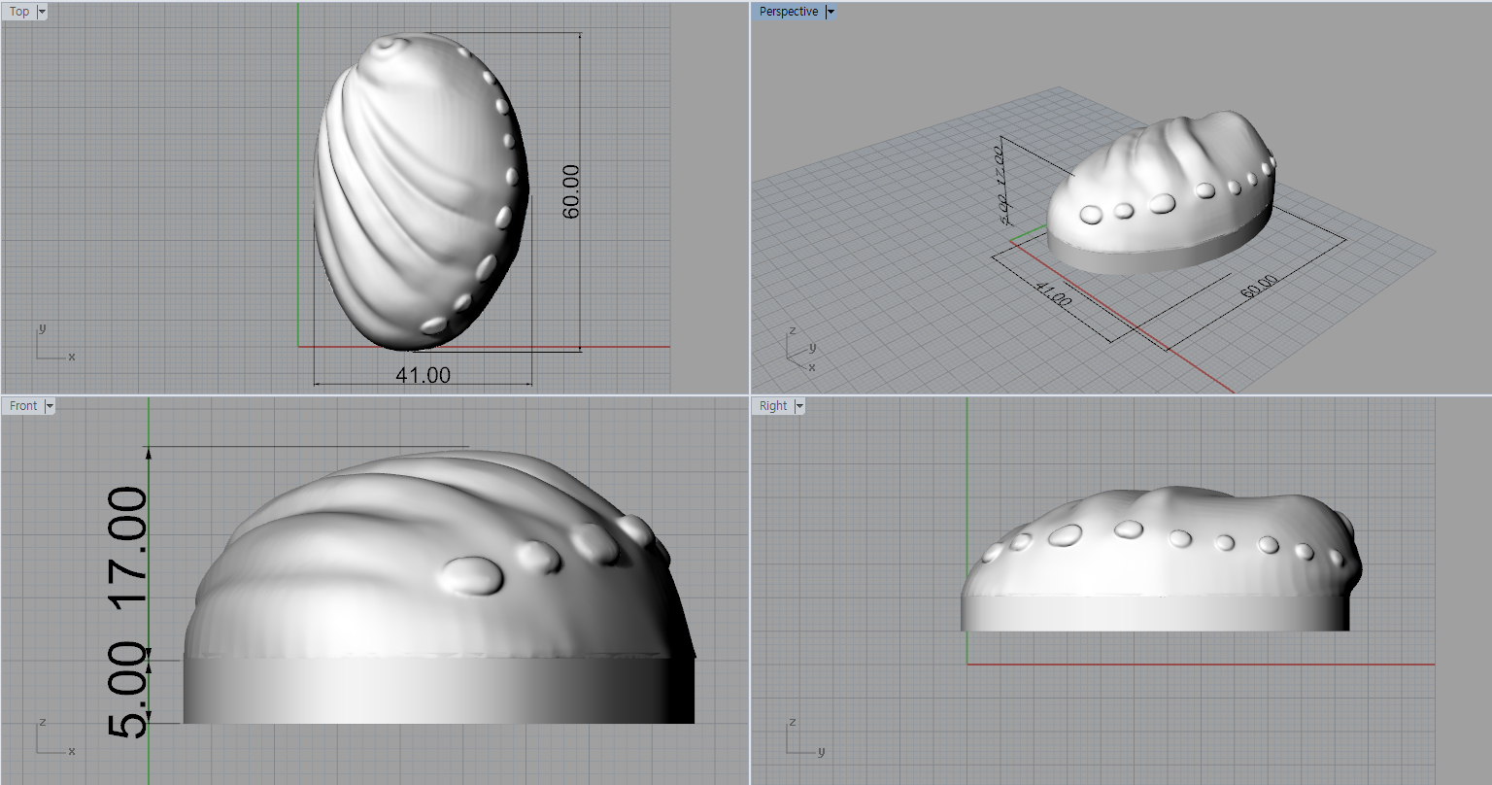This screenshot has height=785, width=1492.
Task: Select the 60.00 dimension in Top view
Action: click(570, 190)
